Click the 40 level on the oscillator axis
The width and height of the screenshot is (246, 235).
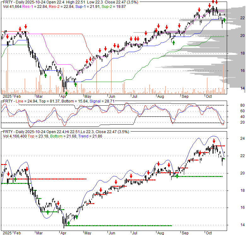coord(243,117)
